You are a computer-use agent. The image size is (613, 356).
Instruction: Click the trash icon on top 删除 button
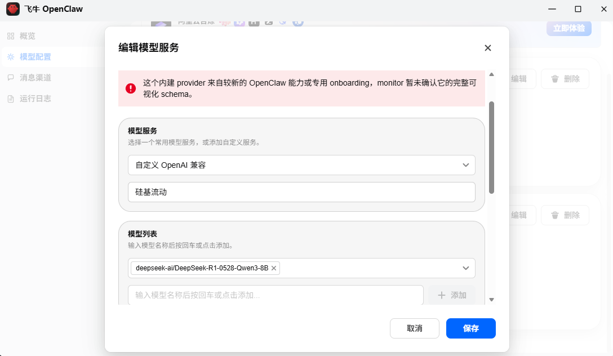pos(555,79)
